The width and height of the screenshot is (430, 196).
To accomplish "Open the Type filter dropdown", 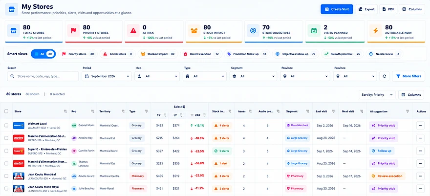I will click(205, 76).
